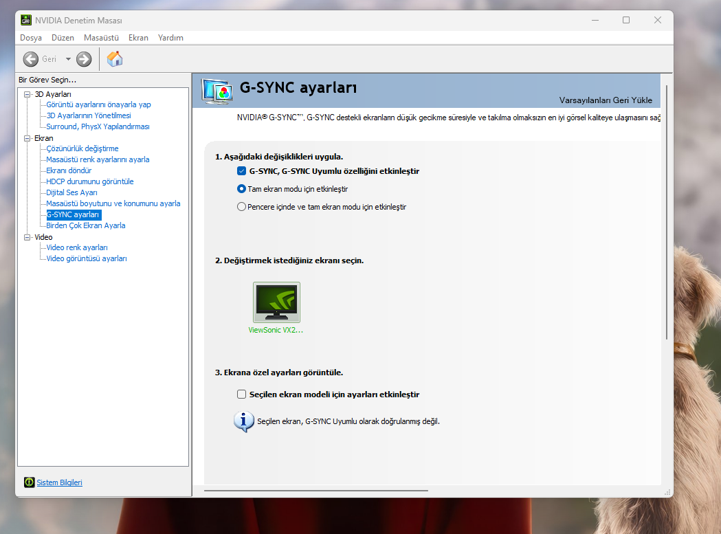The height and width of the screenshot is (534, 721).
Task: Open Masaüstü boyutunu ve konumunu ayarla
Action: (x=113, y=203)
